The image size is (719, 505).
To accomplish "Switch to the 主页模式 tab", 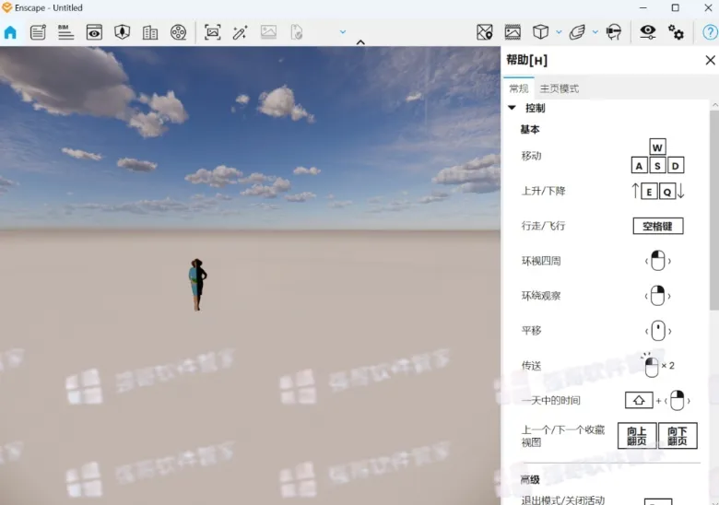I will (x=559, y=88).
